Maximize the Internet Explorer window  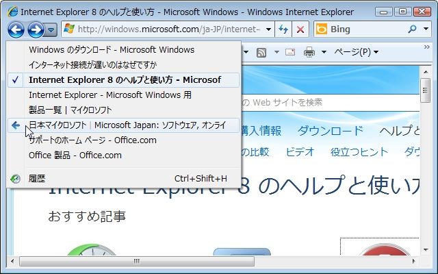click(402, 12)
